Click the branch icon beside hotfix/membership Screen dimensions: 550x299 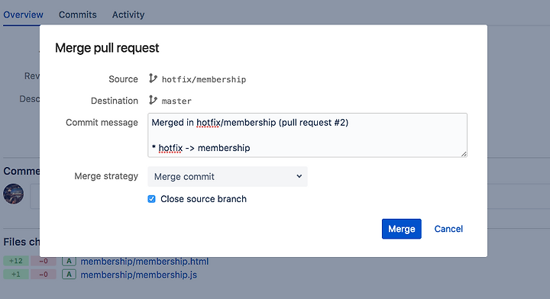point(153,79)
